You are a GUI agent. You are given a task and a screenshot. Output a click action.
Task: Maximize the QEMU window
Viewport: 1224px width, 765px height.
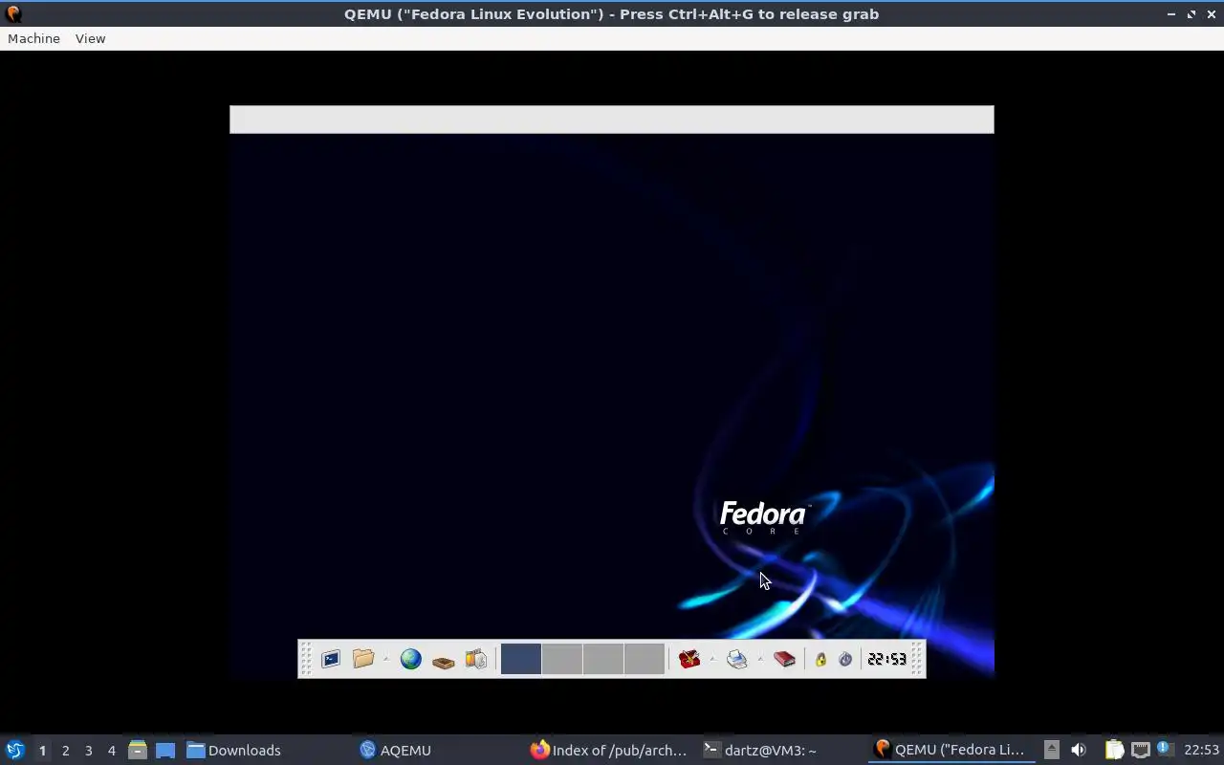point(1191,13)
